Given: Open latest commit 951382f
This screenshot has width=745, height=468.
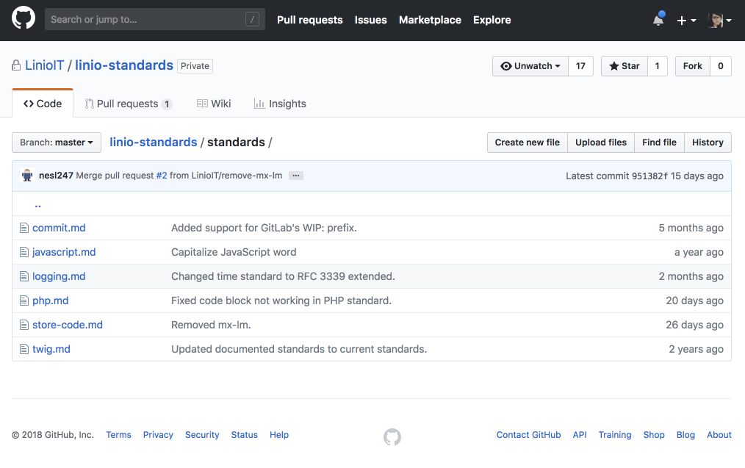Looking at the screenshot, I should coord(649,176).
